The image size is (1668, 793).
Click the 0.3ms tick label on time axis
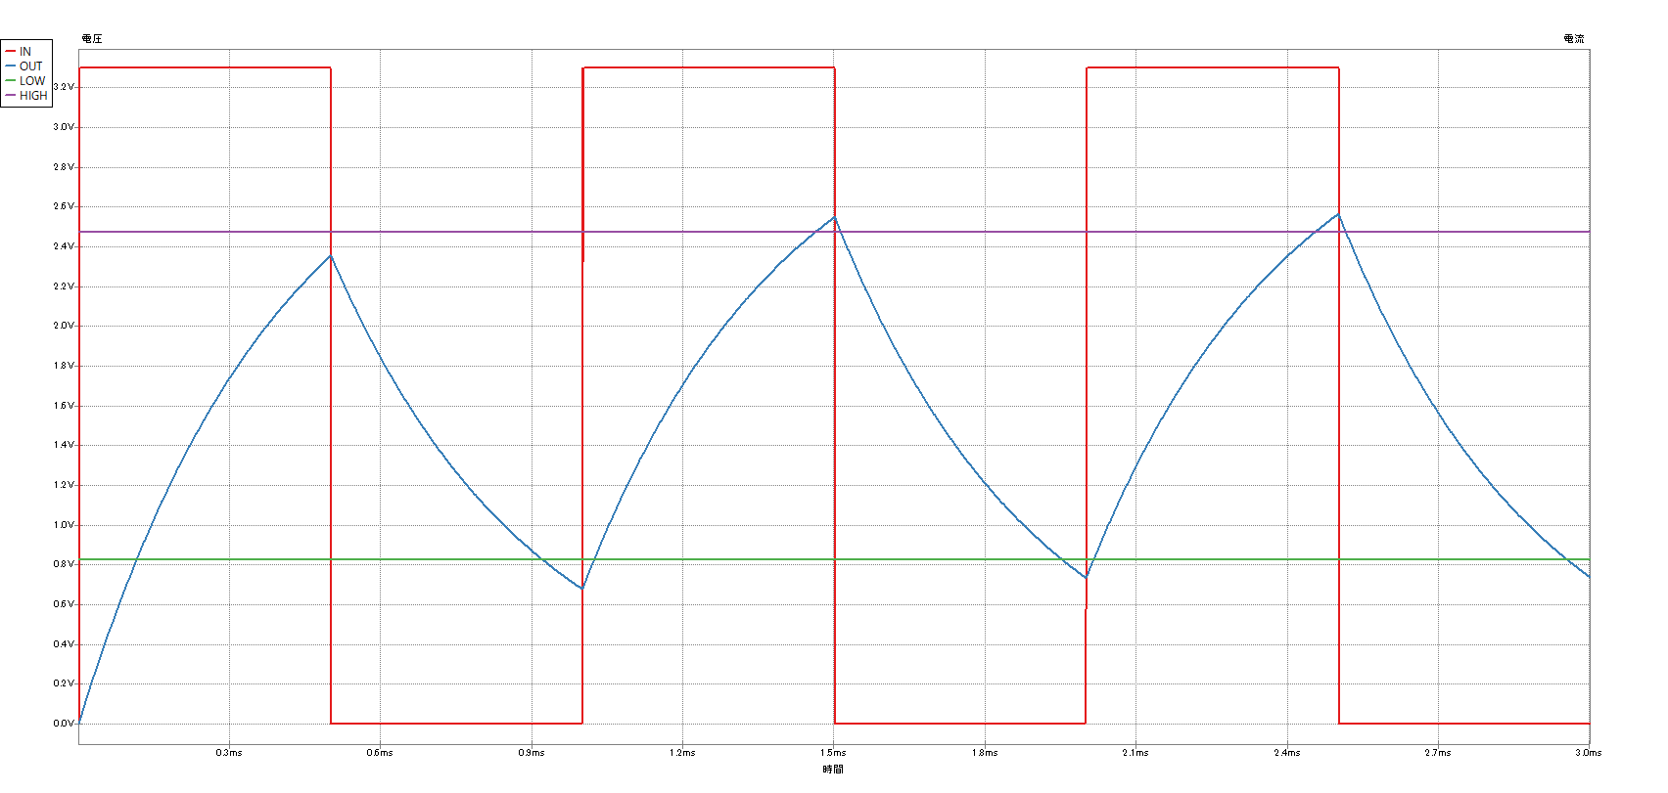click(x=229, y=753)
